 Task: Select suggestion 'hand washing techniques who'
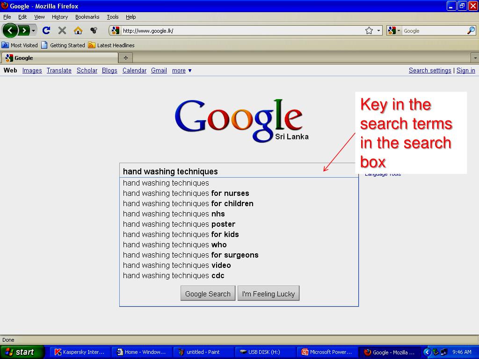point(239,244)
